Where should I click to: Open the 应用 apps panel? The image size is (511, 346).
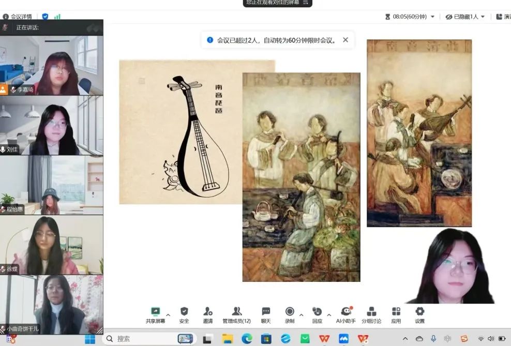pyautogui.click(x=396, y=312)
